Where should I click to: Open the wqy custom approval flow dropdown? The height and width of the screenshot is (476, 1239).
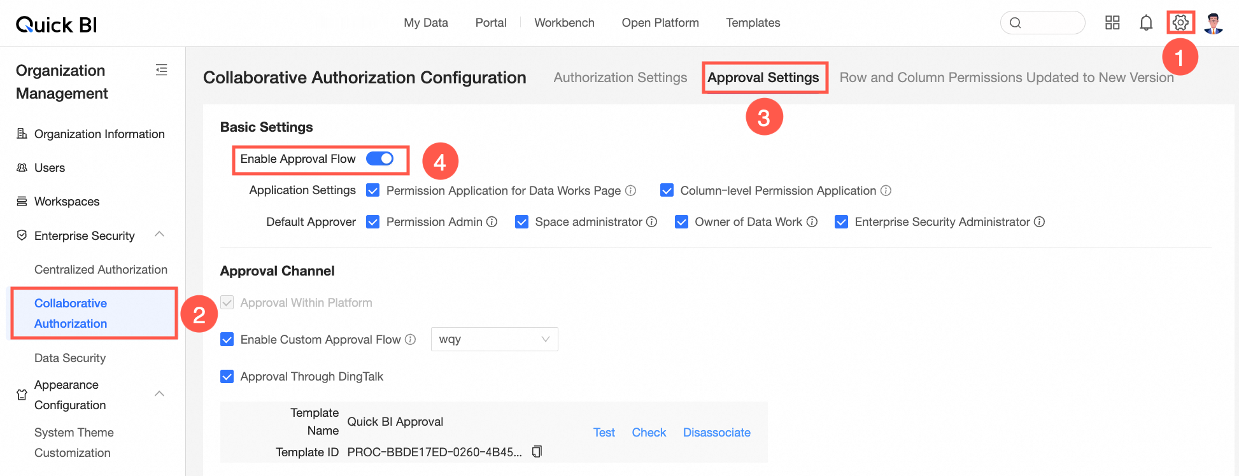point(494,339)
